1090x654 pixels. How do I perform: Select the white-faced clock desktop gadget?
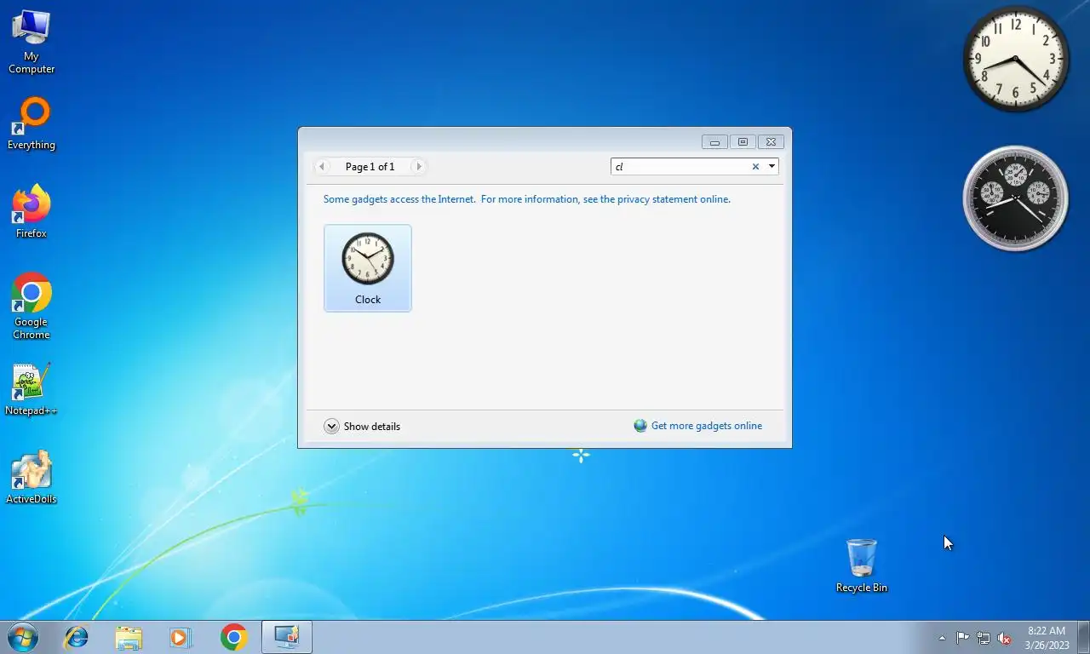(x=1016, y=59)
